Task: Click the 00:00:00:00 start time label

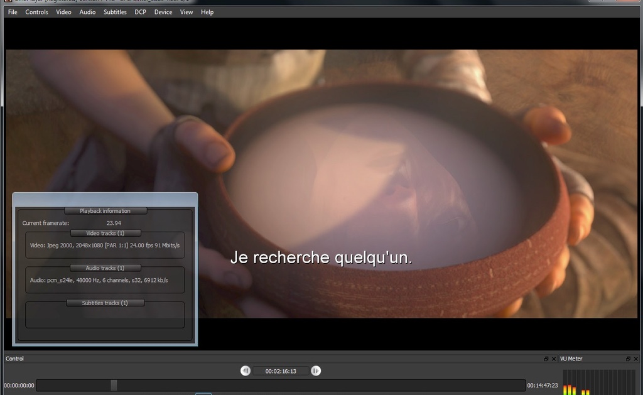Action: pos(19,386)
